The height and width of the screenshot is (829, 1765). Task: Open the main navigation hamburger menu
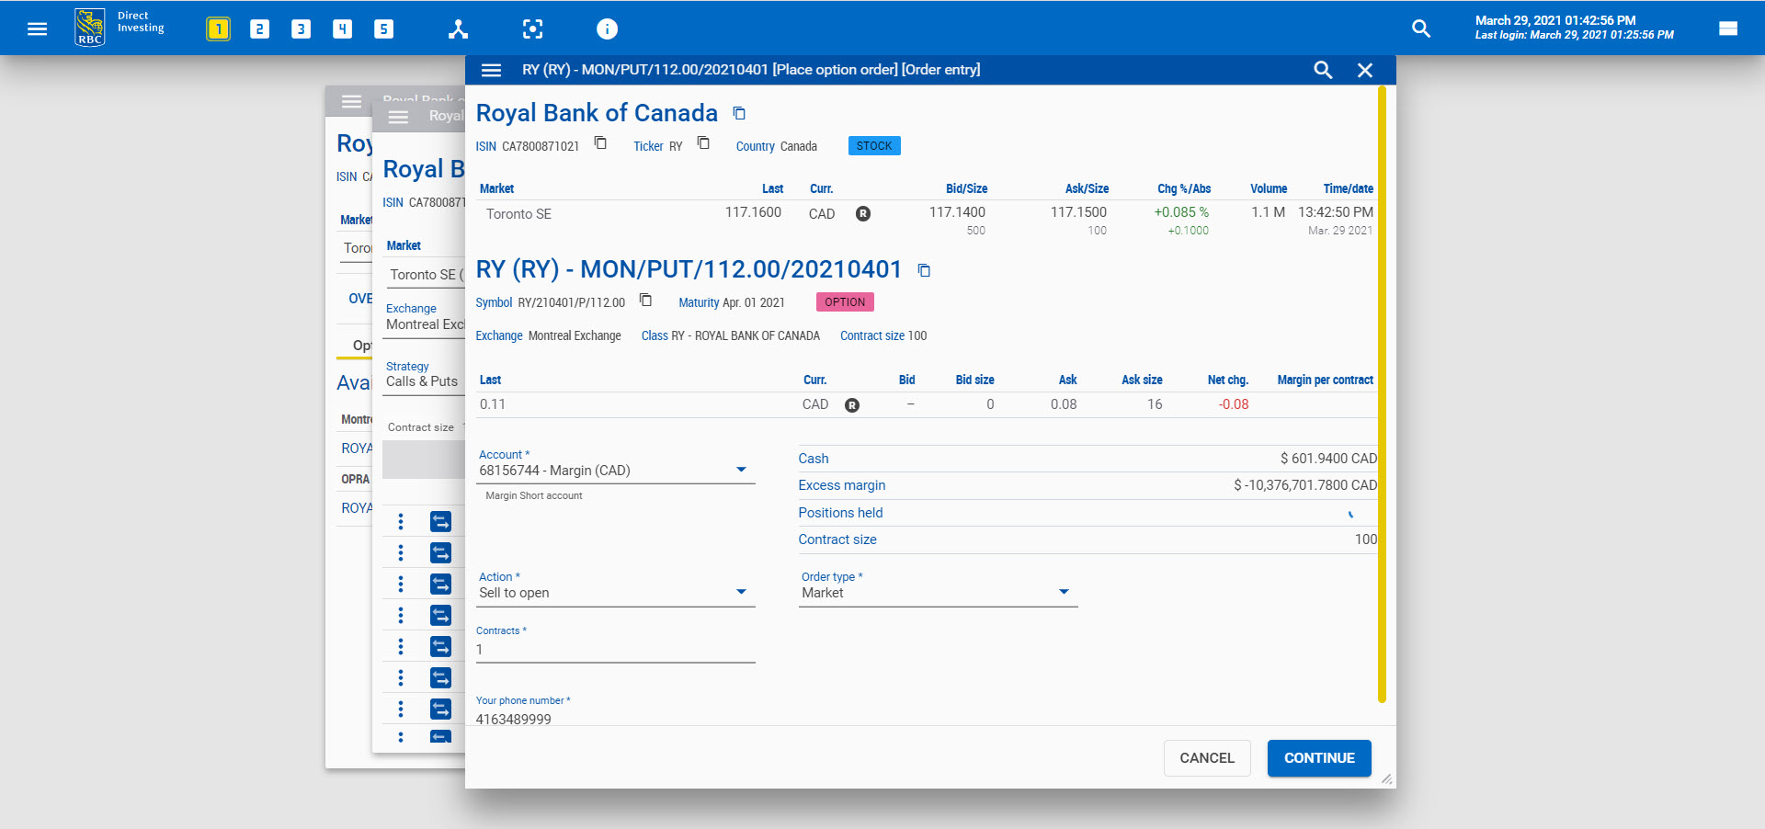[37, 28]
